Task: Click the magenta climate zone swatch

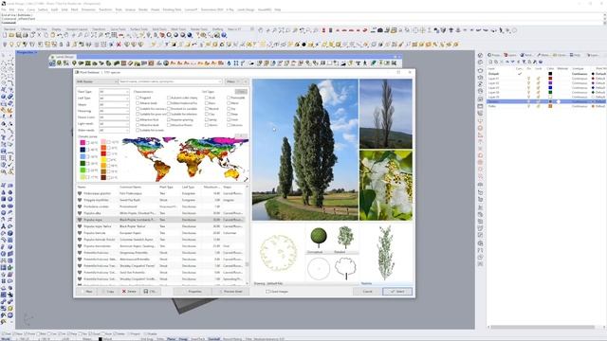Action: [x=83, y=143]
